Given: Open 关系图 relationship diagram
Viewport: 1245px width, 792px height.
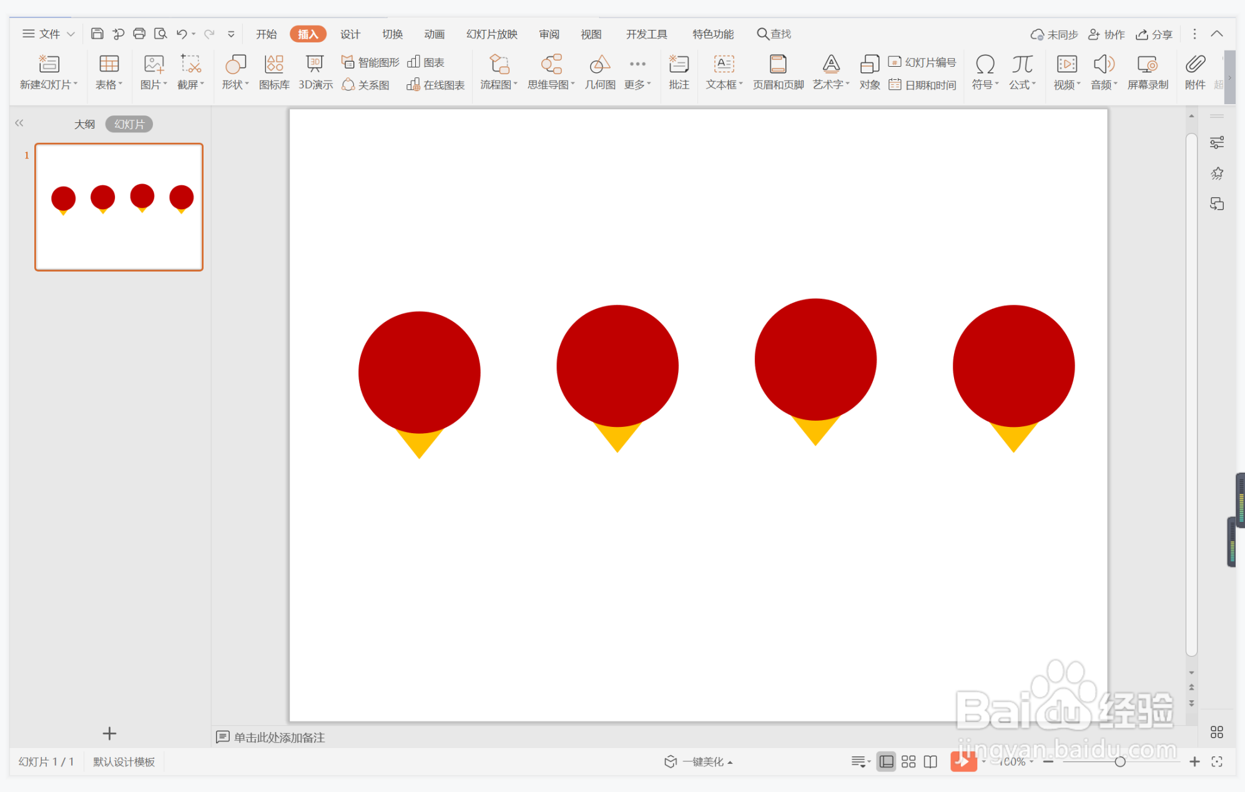Looking at the screenshot, I should point(366,85).
